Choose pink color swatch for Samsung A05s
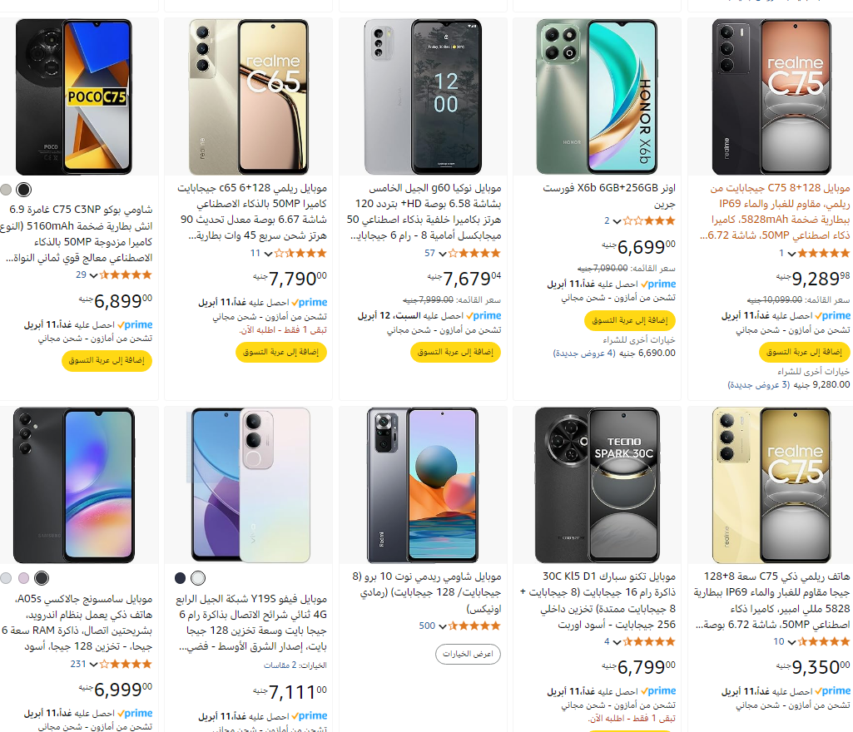This screenshot has width=853, height=732. (23, 578)
